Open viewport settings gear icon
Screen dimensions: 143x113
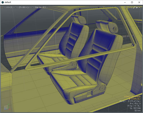click(x=137, y=7)
